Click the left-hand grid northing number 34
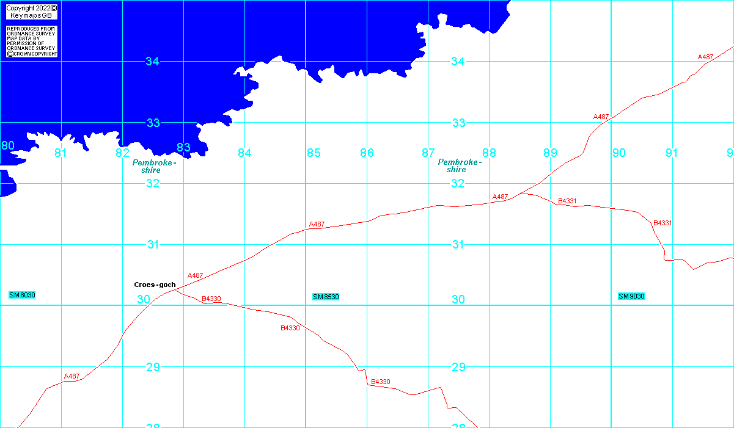Screen dimensions: 734x428 pyautogui.click(x=153, y=61)
